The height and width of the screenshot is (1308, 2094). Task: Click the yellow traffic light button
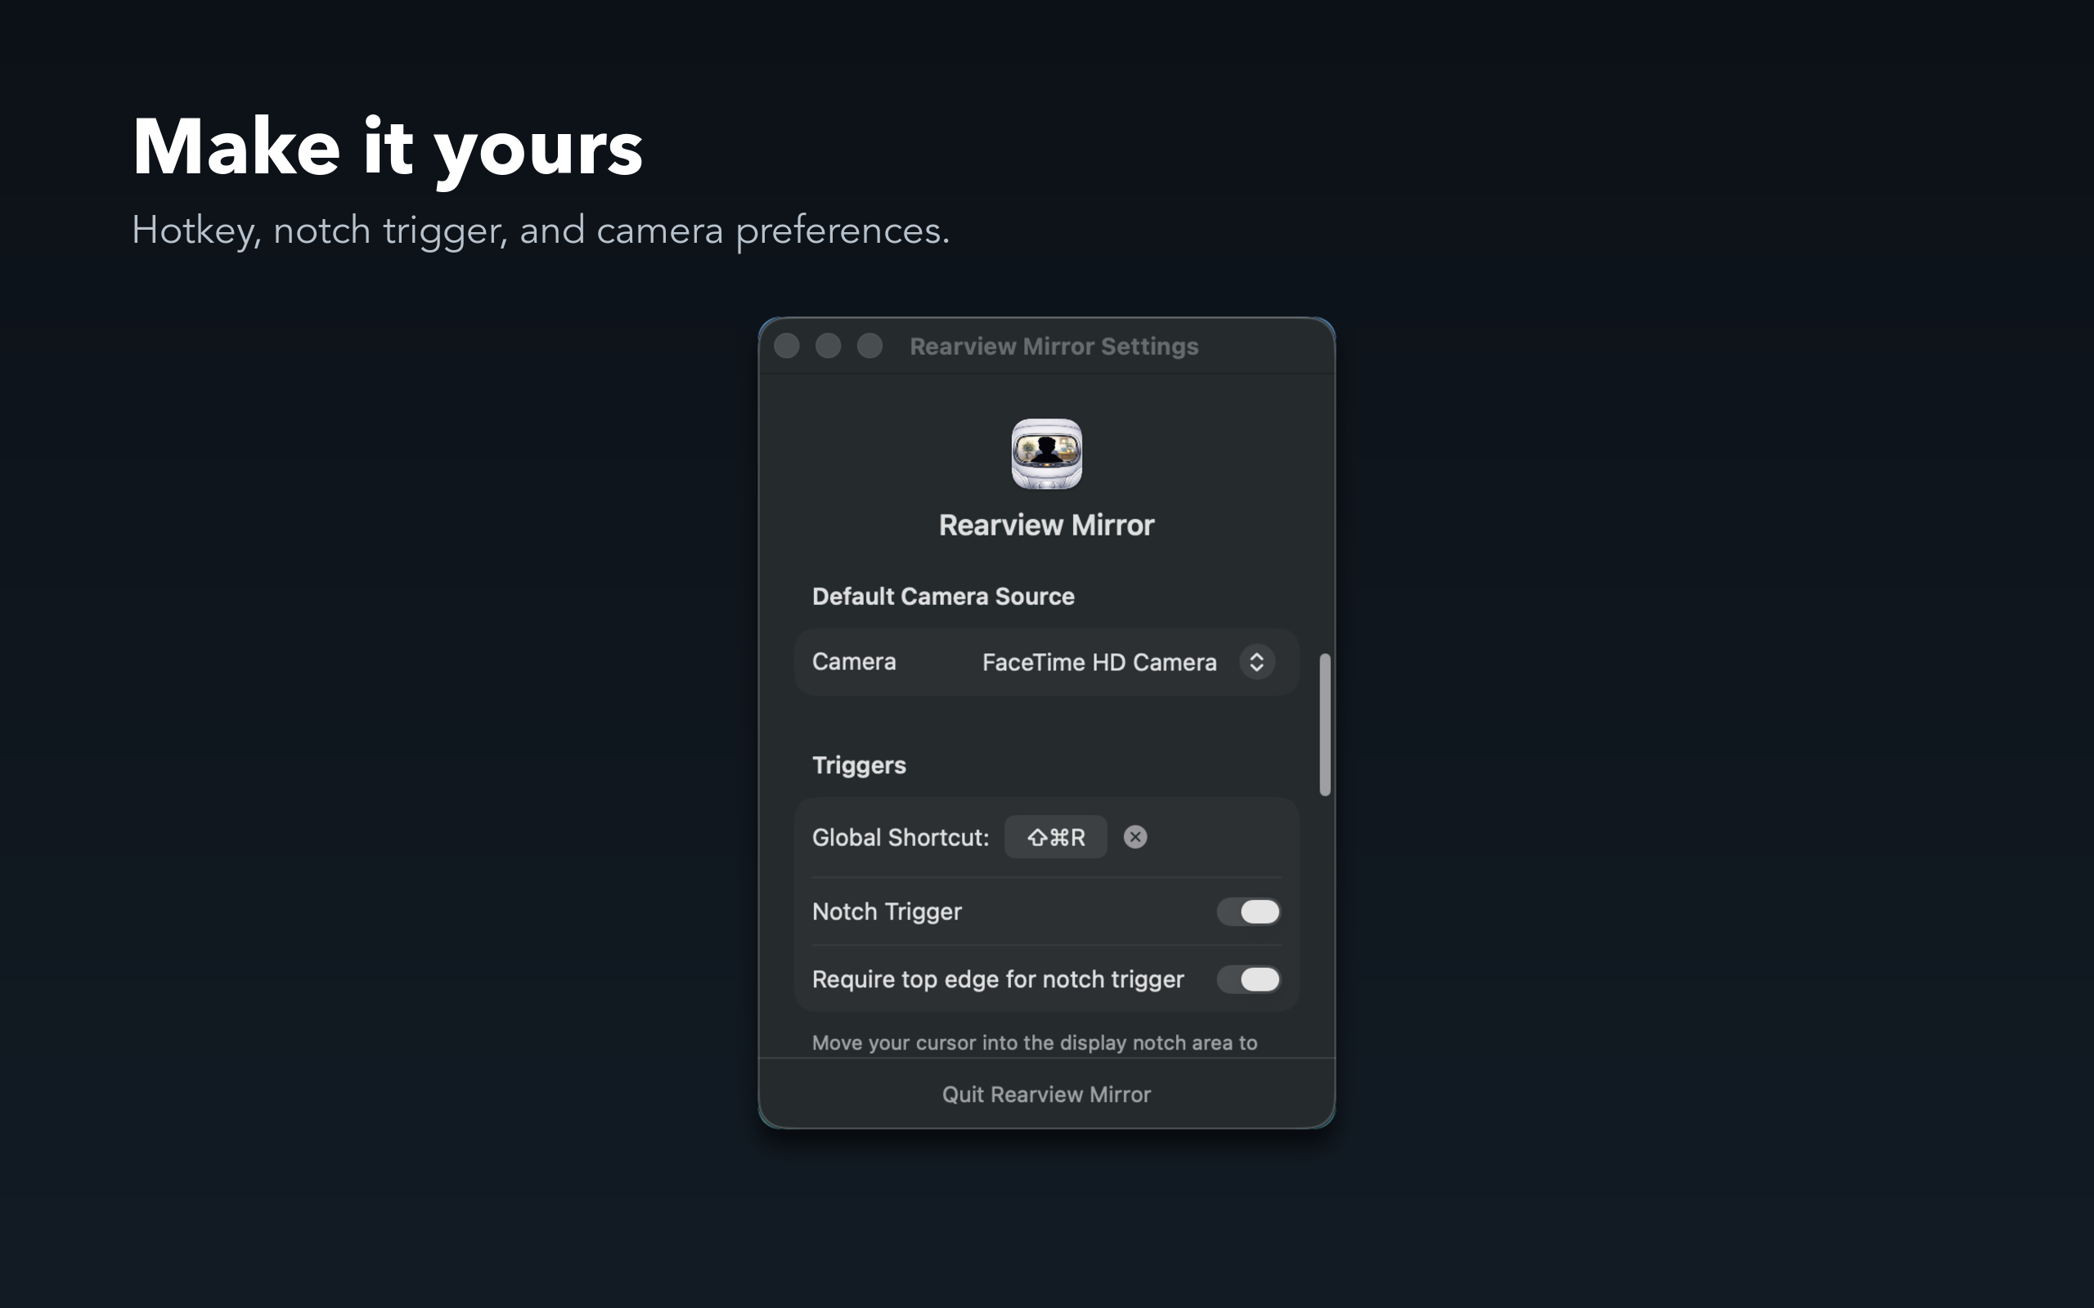click(828, 345)
